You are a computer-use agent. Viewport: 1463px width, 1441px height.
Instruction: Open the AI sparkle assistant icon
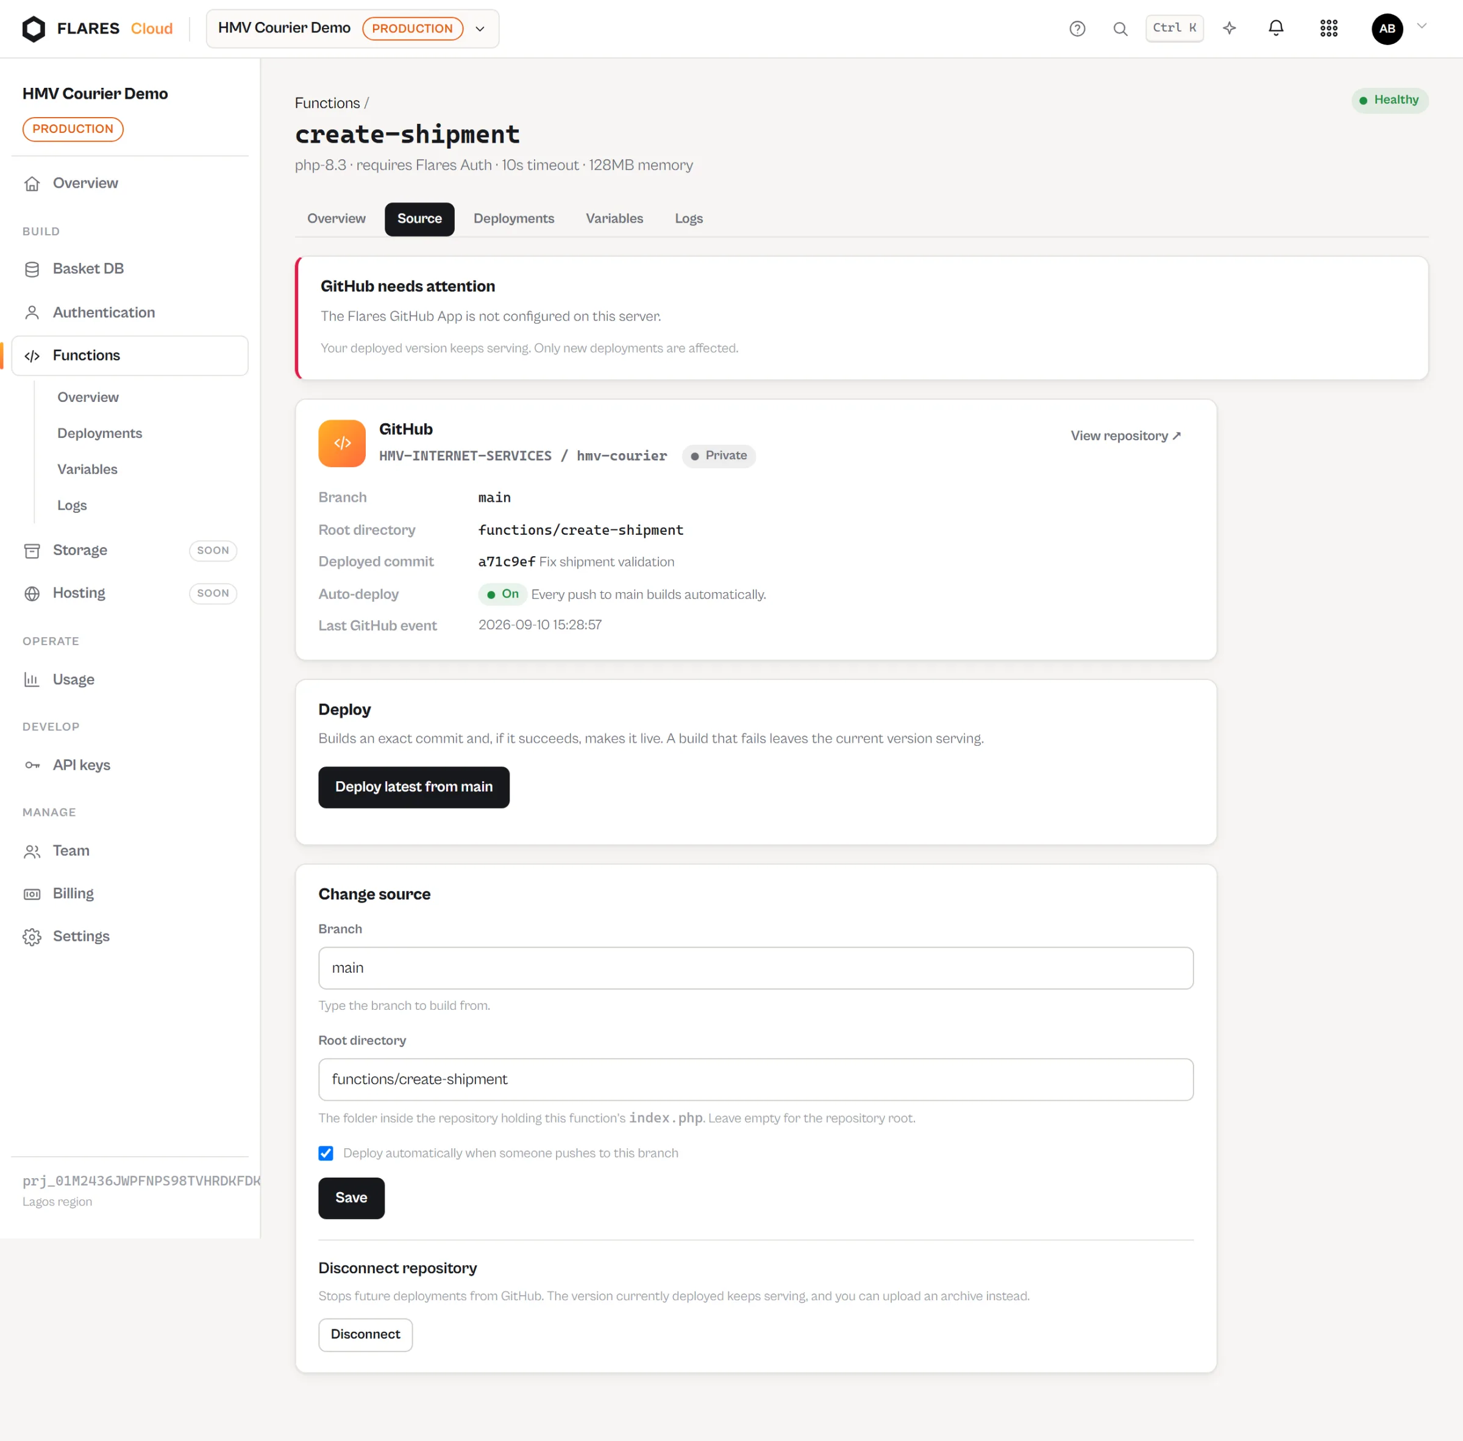click(x=1230, y=28)
